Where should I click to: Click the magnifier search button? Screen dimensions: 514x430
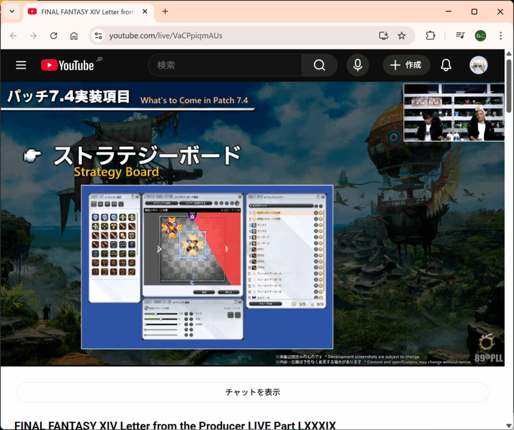point(319,65)
